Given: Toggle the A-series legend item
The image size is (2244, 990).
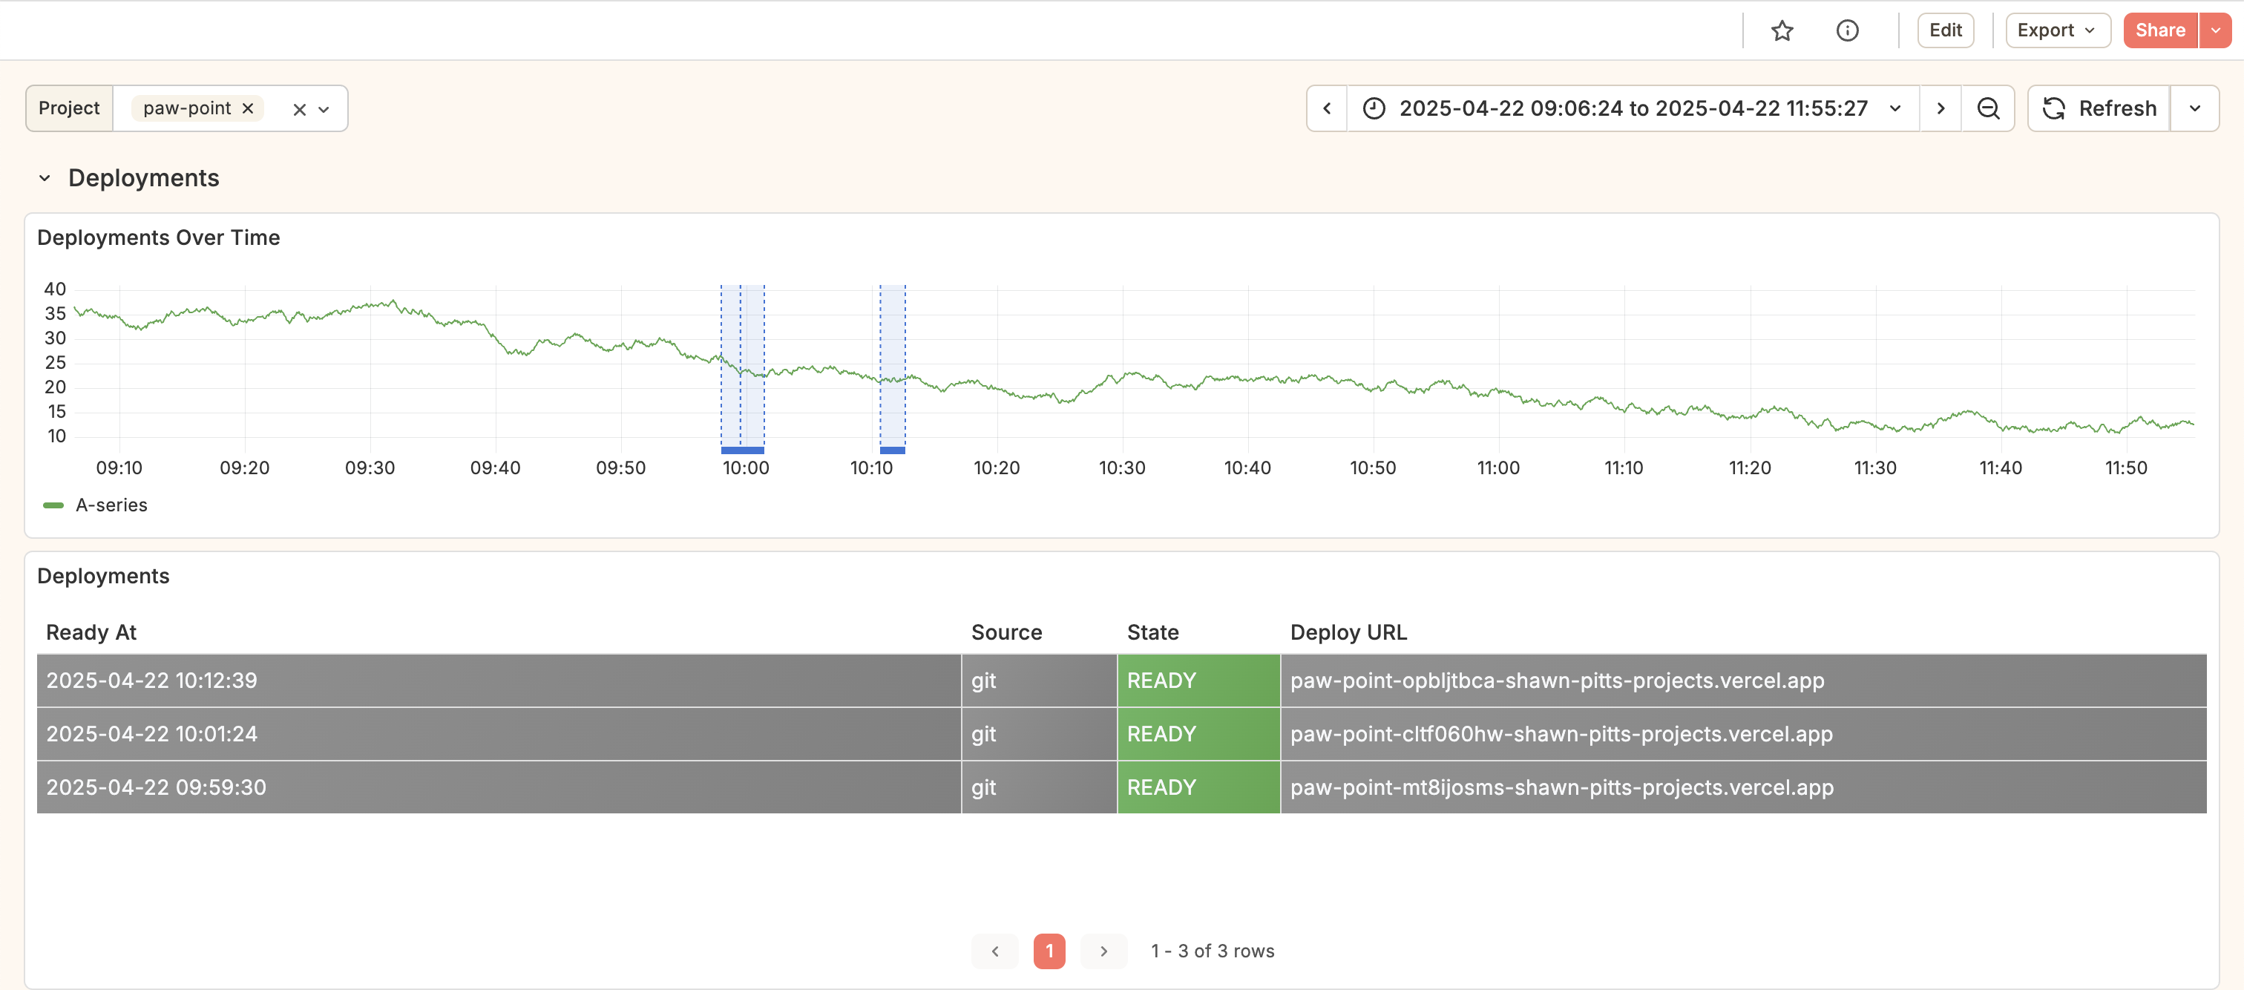Looking at the screenshot, I should [111, 505].
